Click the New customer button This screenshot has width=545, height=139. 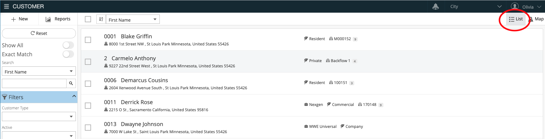click(20, 19)
